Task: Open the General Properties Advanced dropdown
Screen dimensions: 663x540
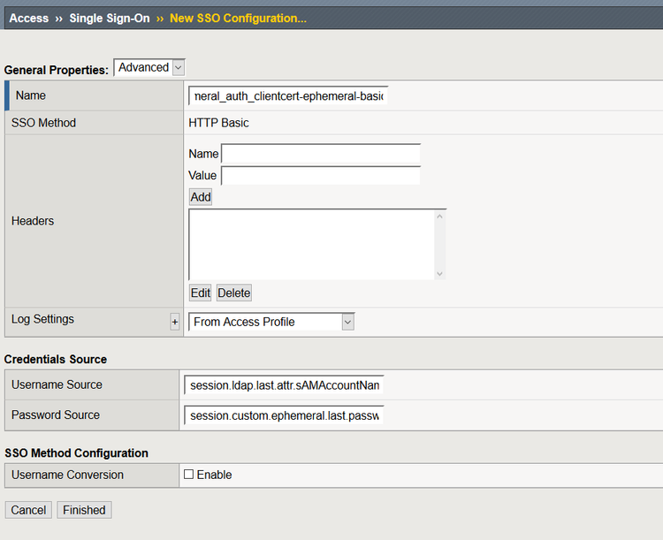Action: (x=149, y=67)
